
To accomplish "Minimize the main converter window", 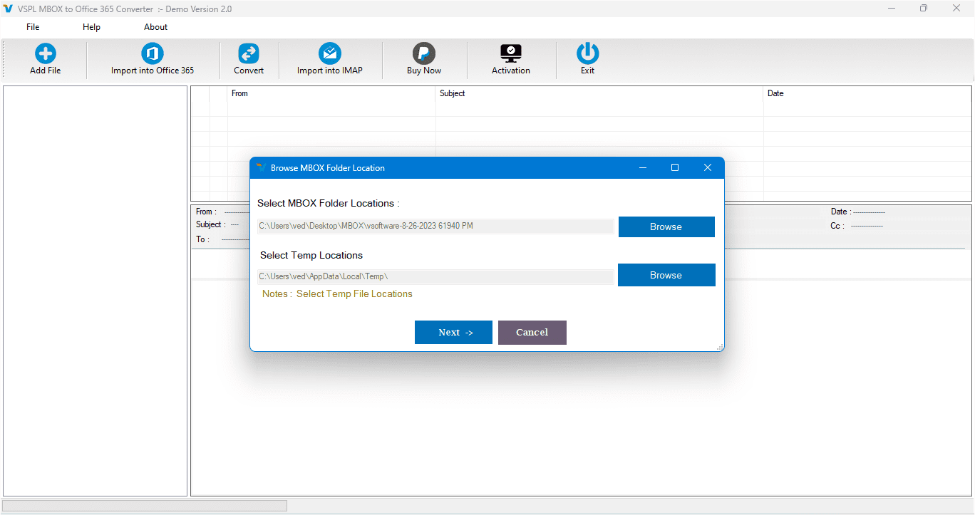I will [892, 9].
